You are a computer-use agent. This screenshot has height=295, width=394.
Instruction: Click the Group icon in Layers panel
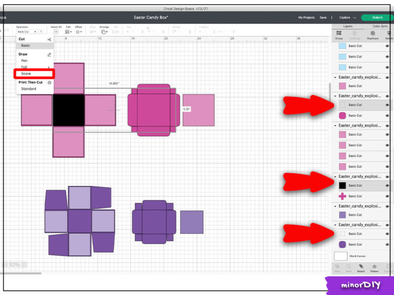339,33
